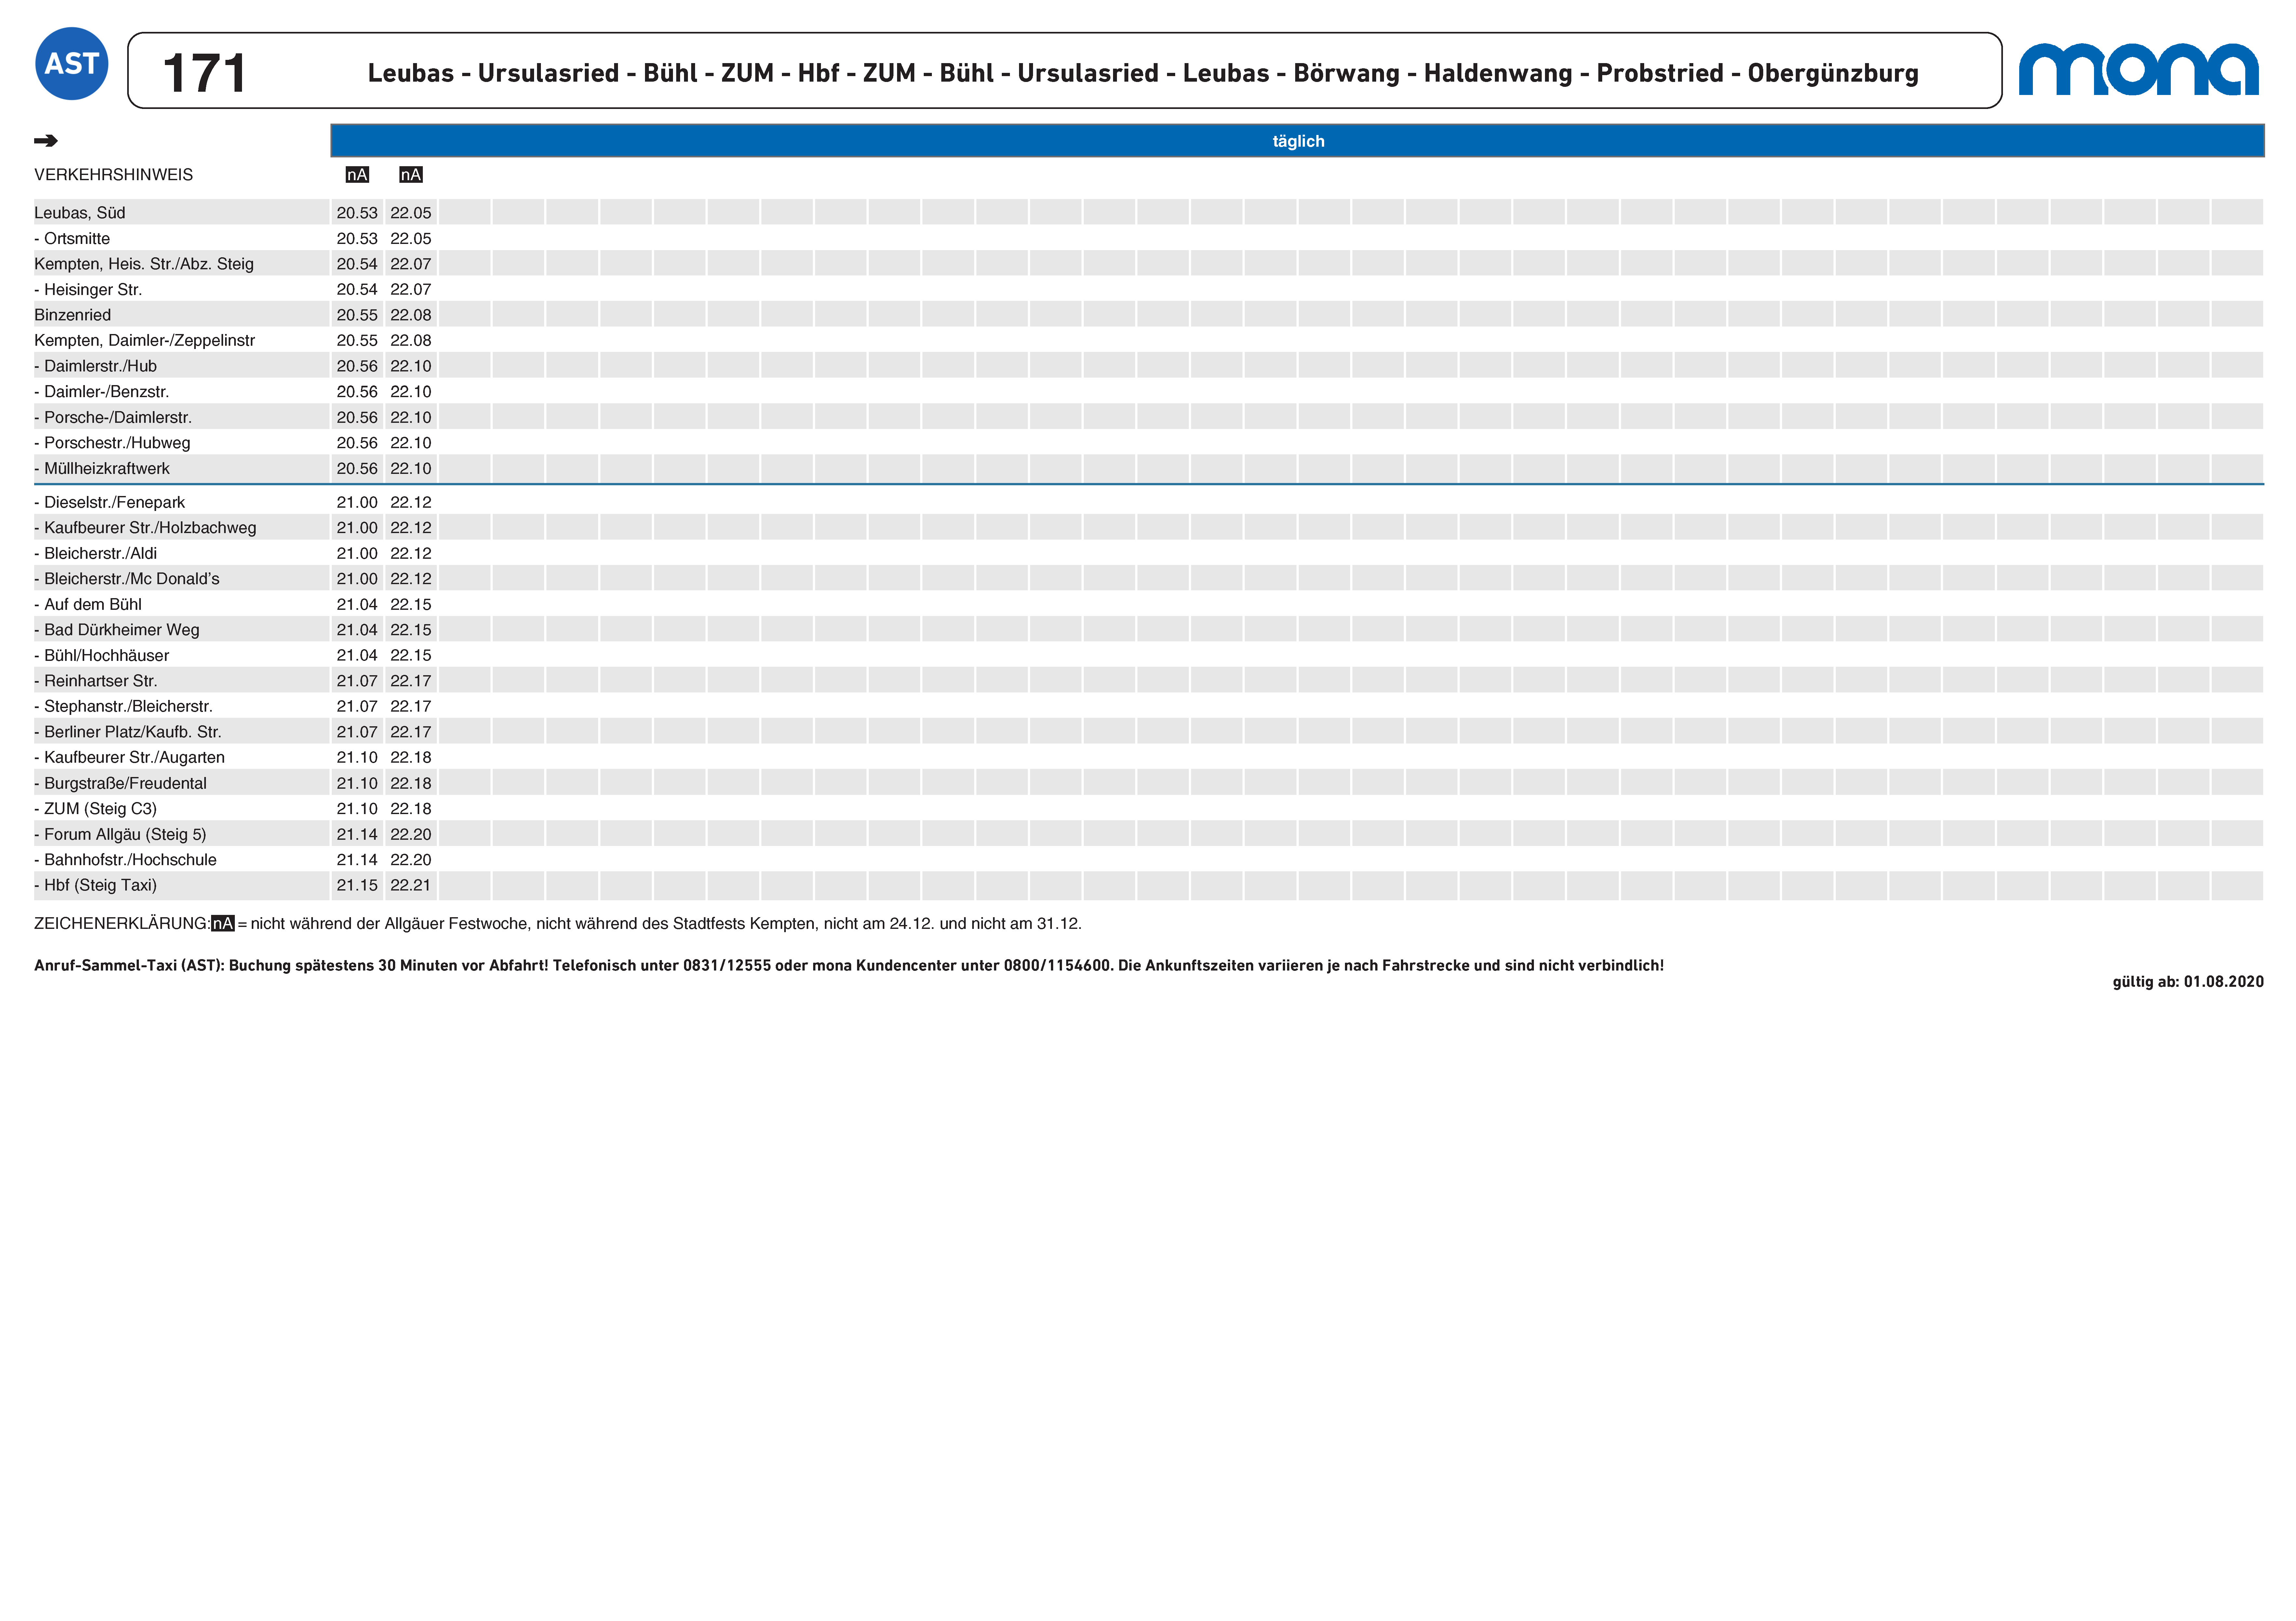Click the second nA marker in header row
2296x1621 pixels.
click(x=411, y=175)
